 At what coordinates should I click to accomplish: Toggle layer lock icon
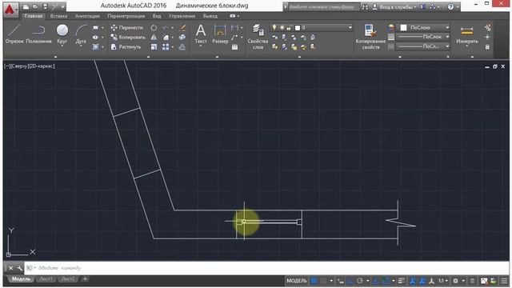click(289, 28)
